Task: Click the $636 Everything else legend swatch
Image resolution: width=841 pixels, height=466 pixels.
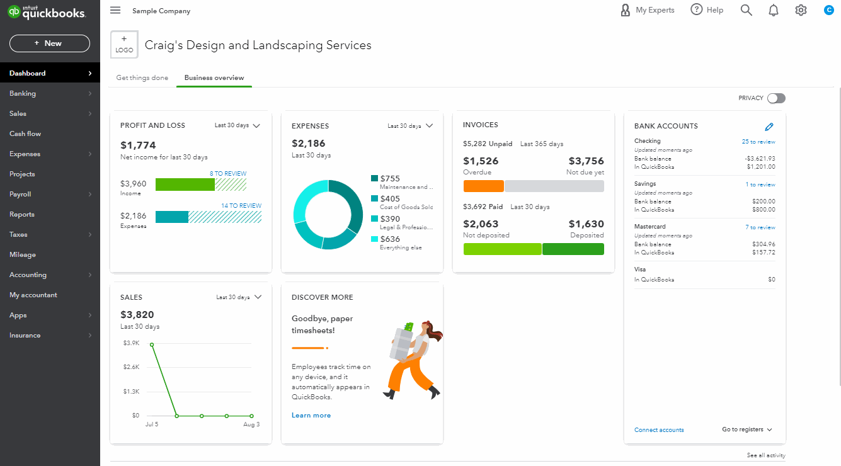Action: point(375,239)
